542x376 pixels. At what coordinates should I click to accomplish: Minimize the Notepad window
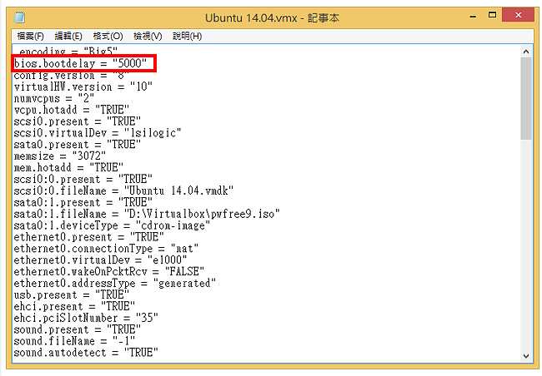pyautogui.click(x=474, y=16)
